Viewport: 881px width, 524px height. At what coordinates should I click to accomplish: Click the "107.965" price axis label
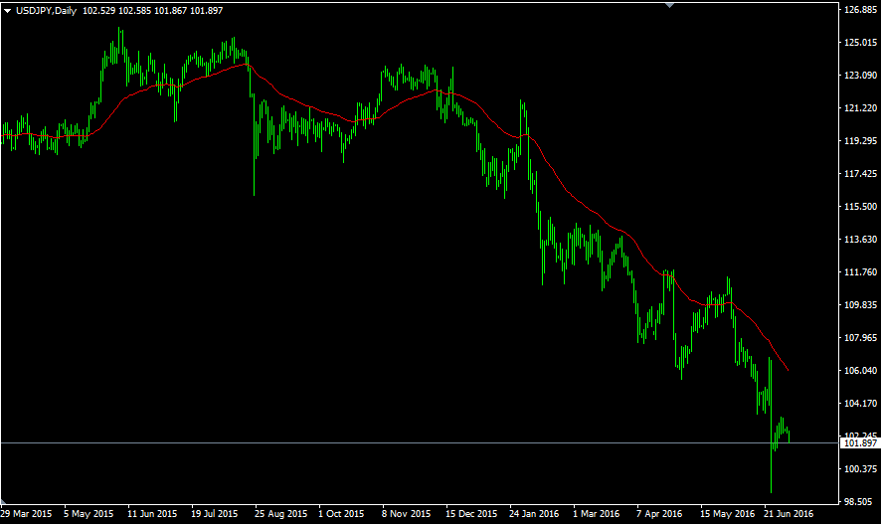pyautogui.click(x=860, y=337)
